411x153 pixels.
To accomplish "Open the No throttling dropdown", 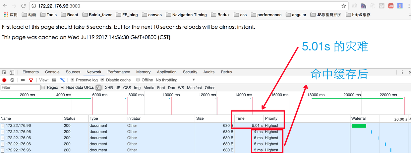I will coord(175,80).
